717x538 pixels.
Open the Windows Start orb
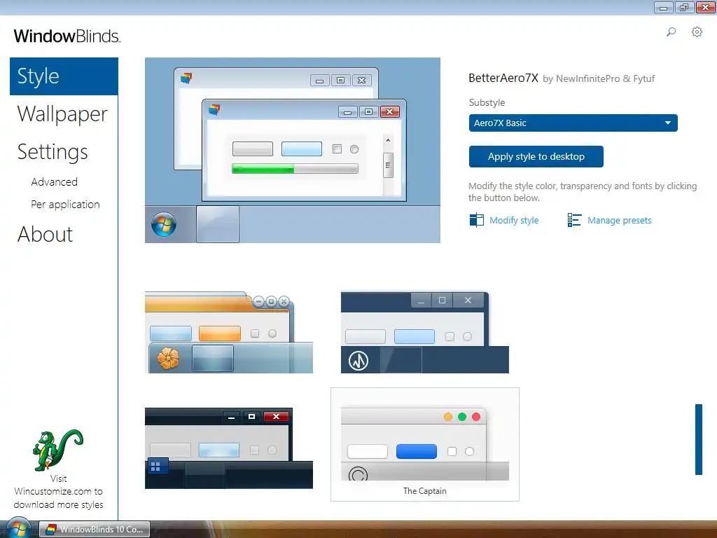(18, 528)
